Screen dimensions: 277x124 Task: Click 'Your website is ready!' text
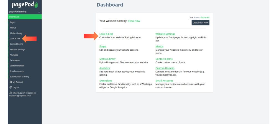113,21
